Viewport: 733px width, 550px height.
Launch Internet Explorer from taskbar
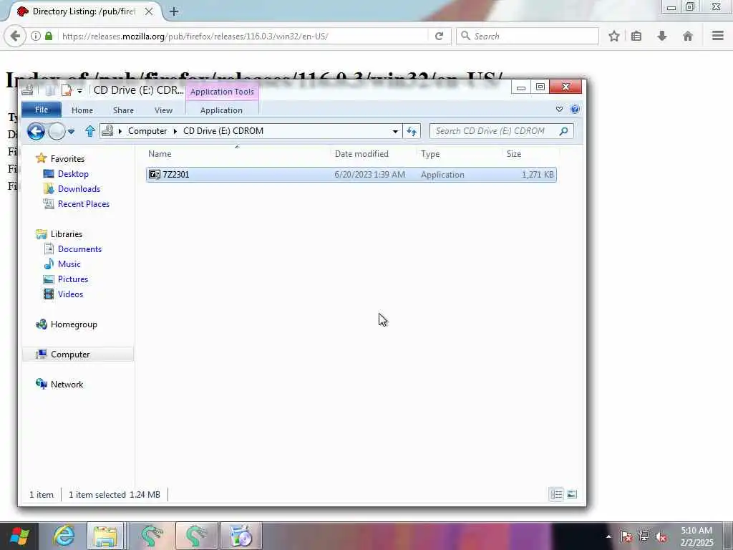[x=63, y=536]
